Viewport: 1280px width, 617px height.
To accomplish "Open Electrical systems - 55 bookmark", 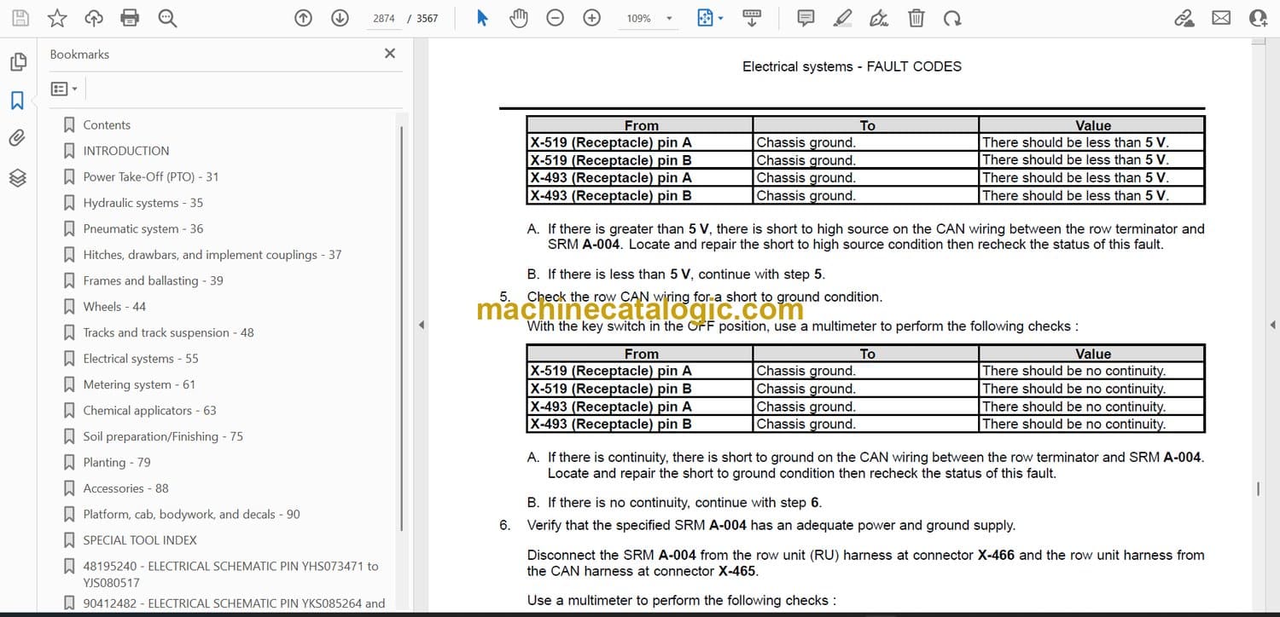I will pyautogui.click(x=141, y=359).
